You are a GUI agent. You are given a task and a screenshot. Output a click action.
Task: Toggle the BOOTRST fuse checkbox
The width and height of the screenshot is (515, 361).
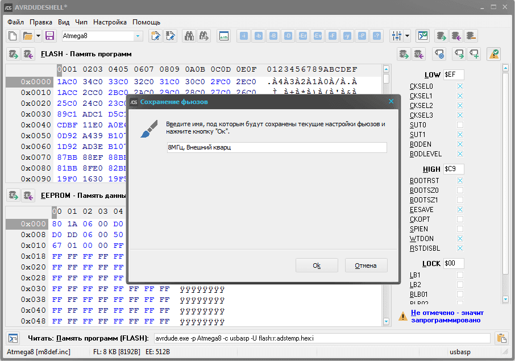click(x=460, y=180)
